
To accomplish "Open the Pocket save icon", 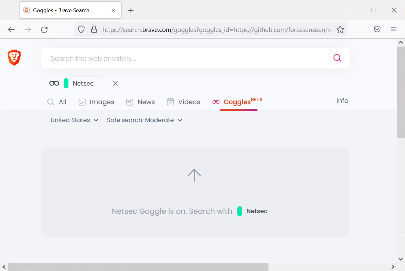I will [x=377, y=30].
